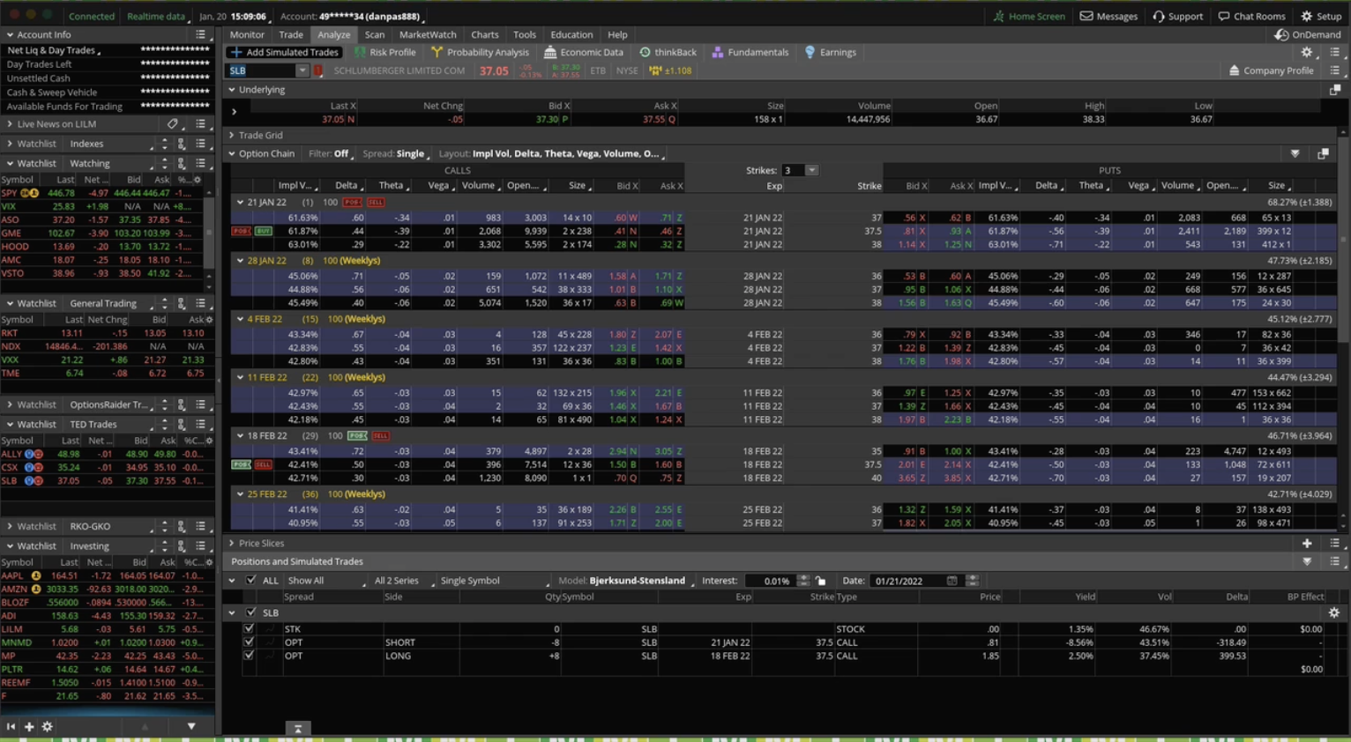The image size is (1351, 742).
Task: Uncheck the SHORT 21 JAN 22 call row
Action: [249, 642]
